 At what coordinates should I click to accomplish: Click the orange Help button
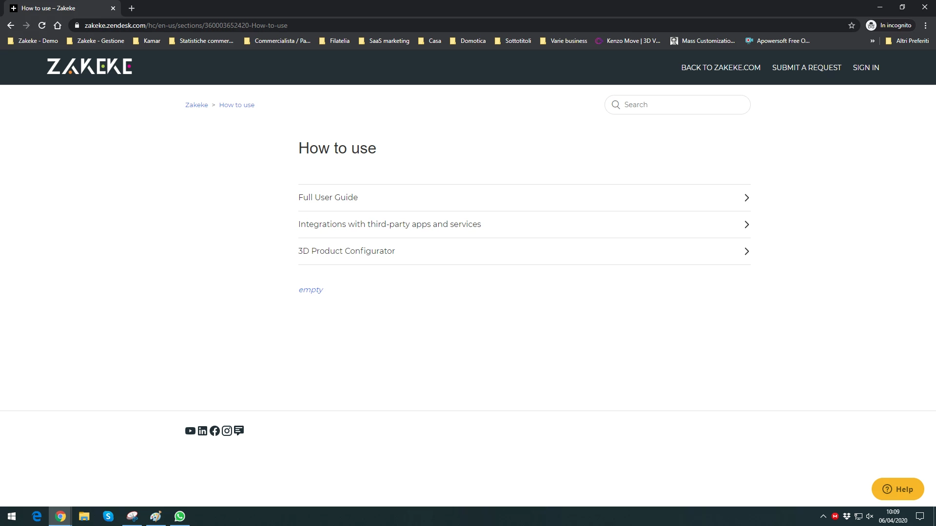897,489
